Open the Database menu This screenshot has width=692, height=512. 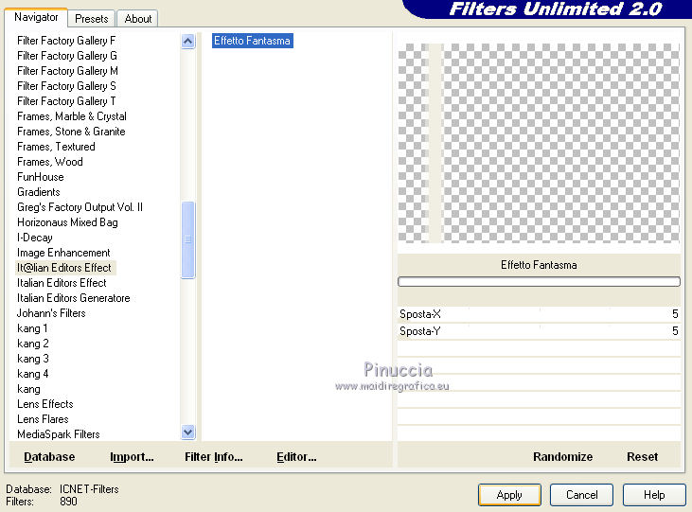(49, 456)
